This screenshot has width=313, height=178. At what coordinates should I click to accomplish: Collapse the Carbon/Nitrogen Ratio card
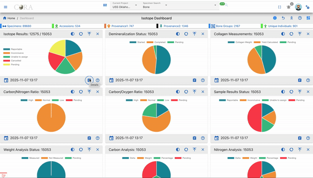coord(89,92)
